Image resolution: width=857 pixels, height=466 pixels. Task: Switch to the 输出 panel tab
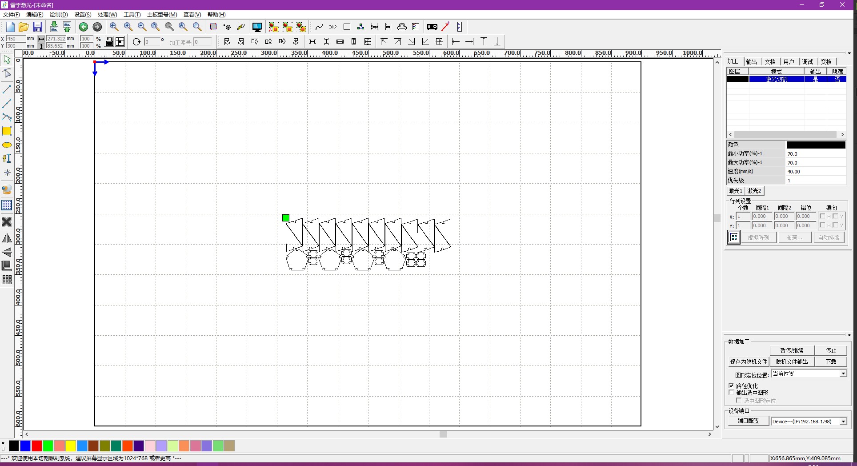(751, 61)
